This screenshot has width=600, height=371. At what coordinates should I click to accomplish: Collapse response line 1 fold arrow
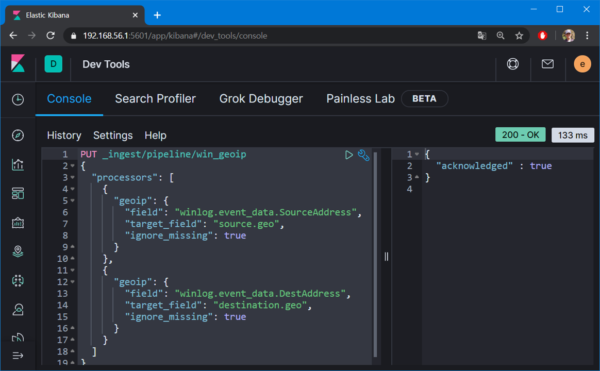tap(416, 154)
